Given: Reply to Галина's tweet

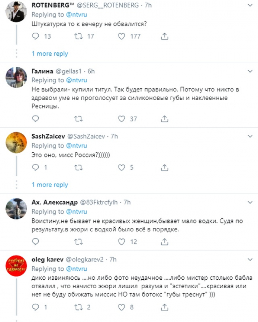Looking at the screenshot, I should pos(35,119).
